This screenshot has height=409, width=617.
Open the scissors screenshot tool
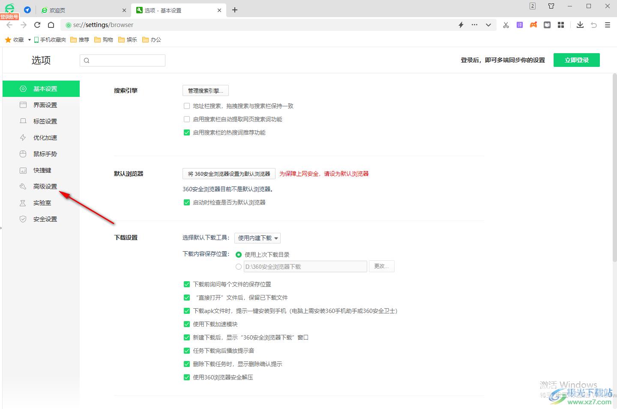(x=506, y=25)
